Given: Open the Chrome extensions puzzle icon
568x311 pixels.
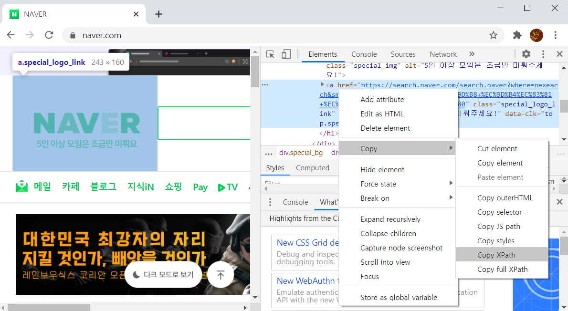Looking at the screenshot, I should pos(517,35).
